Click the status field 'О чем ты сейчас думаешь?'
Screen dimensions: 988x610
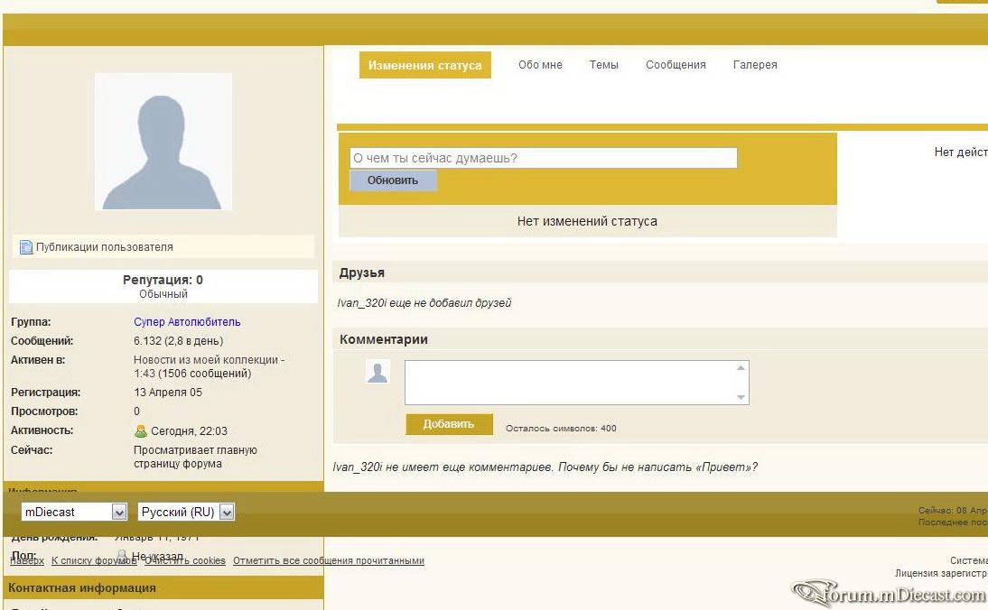[543, 158]
